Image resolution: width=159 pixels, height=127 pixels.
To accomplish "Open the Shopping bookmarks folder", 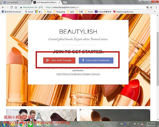I will point(59,12).
